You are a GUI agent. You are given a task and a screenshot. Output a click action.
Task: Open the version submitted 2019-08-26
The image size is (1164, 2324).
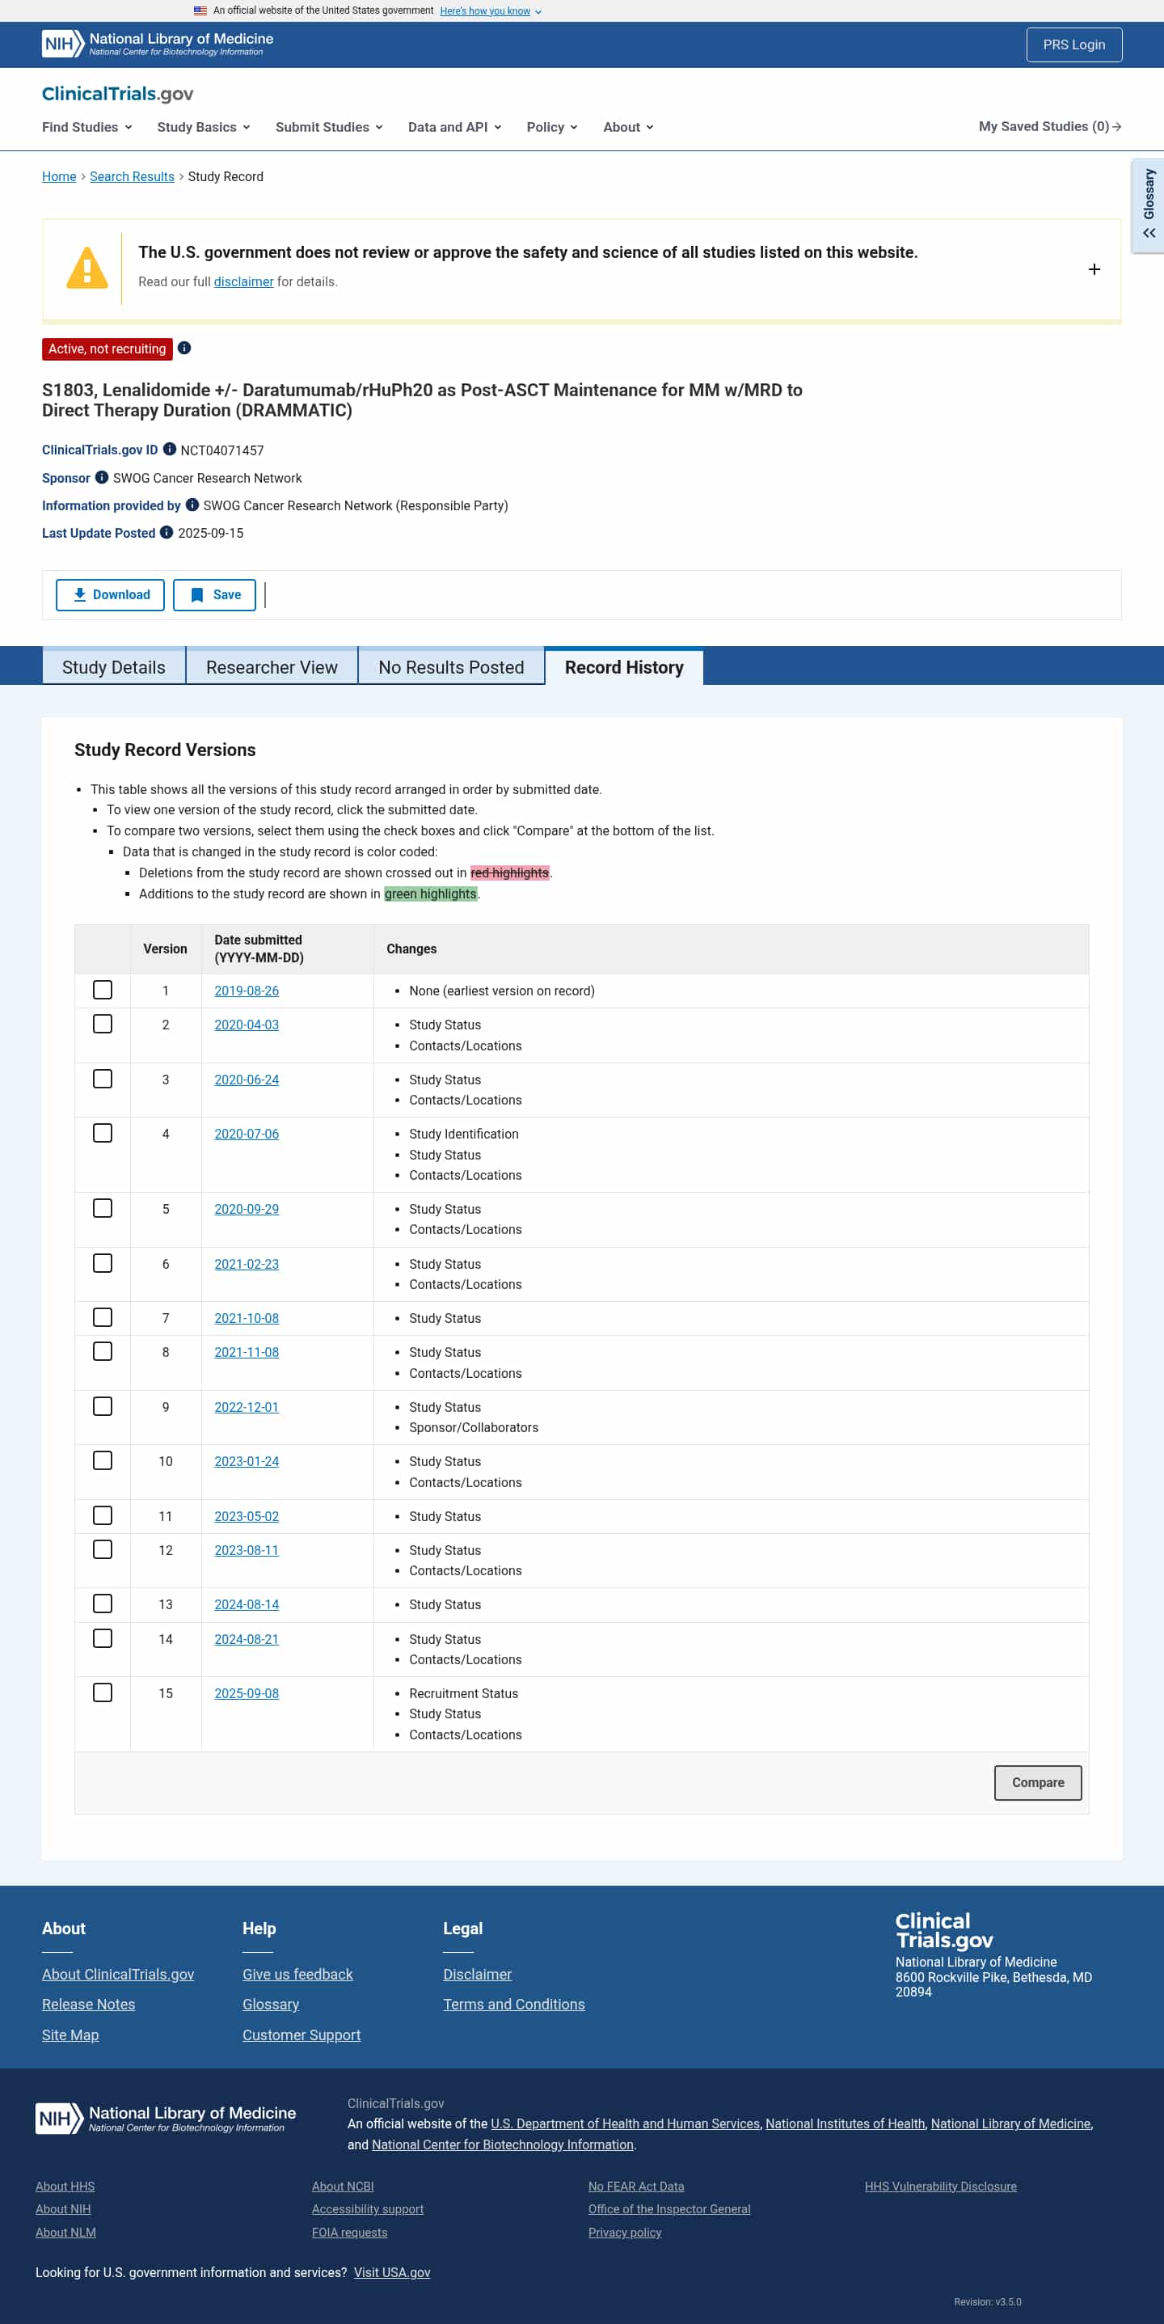[247, 991]
